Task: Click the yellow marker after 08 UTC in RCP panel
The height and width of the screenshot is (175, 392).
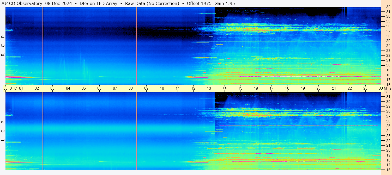Action: [x=137, y=46]
